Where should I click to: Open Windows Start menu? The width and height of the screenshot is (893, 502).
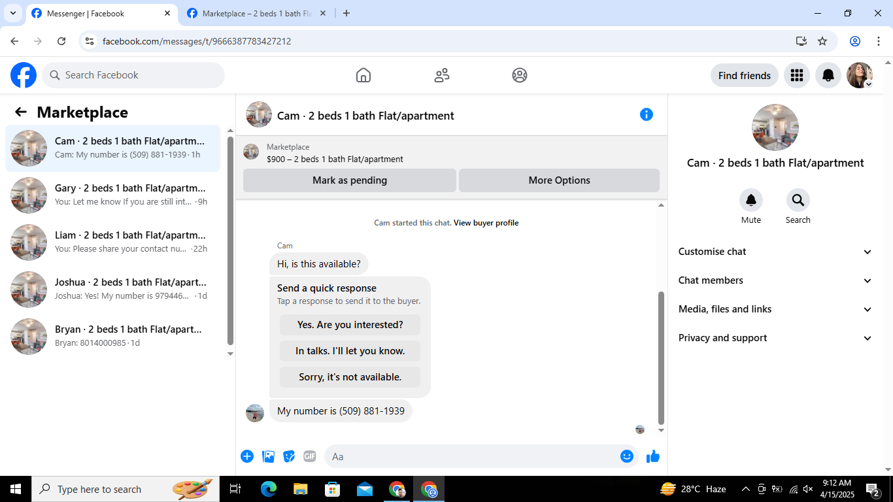16,489
